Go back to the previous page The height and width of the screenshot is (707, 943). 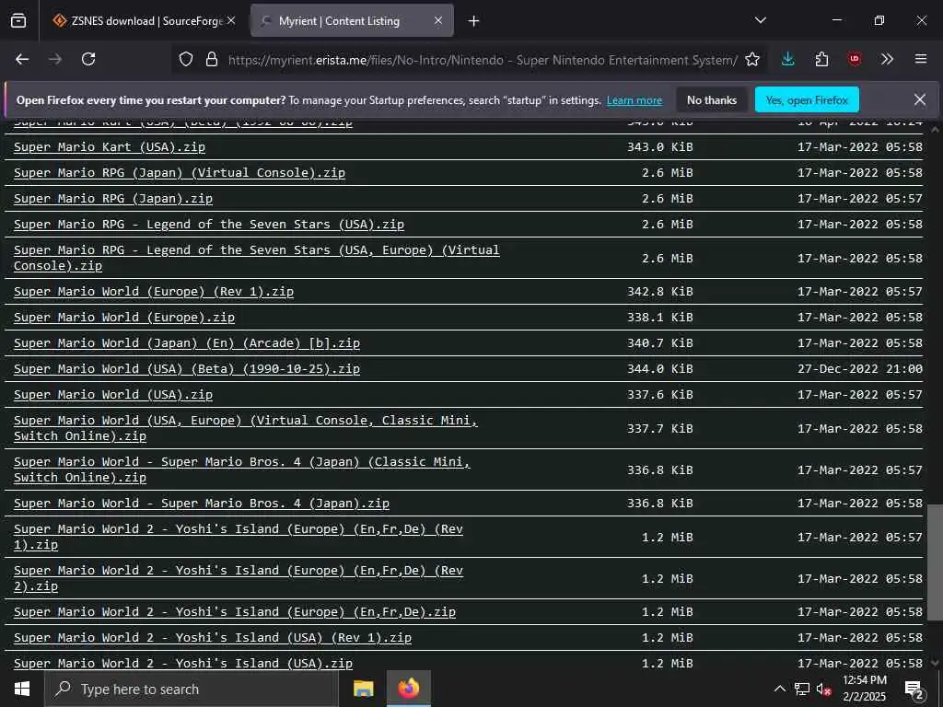22,59
